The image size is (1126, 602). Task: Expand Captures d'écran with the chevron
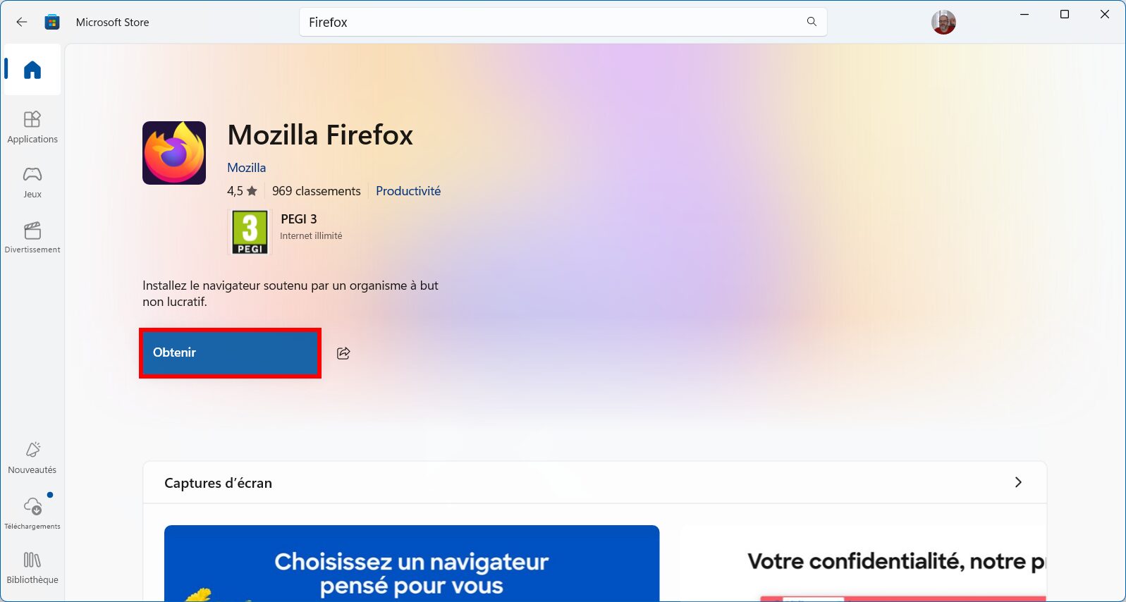1018,482
